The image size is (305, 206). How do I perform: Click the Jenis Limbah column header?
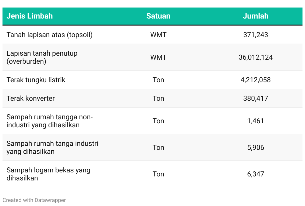(29, 16)
